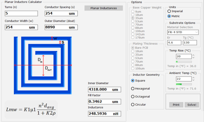Increase Ambient Temp with up arrow

(193, 78)
